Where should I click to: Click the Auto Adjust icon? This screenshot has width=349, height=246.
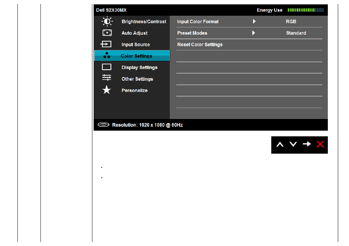(x=107, y=33)
